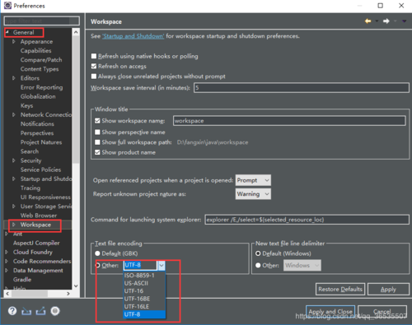Image resolution: width=412 pixels, height=325 pixels.
Task: Toggle the UTF-8 encoding combo arrow
Action: pyautogui.click(x=162, y=265)
